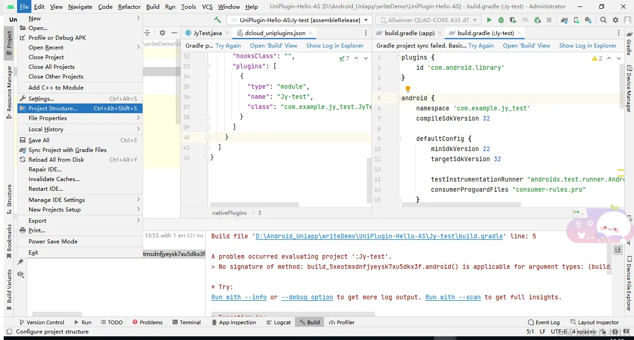This screenshot has width=634, height=340.
Task: Click the yellow lightbulb intention icon
Action: [407, 89]
